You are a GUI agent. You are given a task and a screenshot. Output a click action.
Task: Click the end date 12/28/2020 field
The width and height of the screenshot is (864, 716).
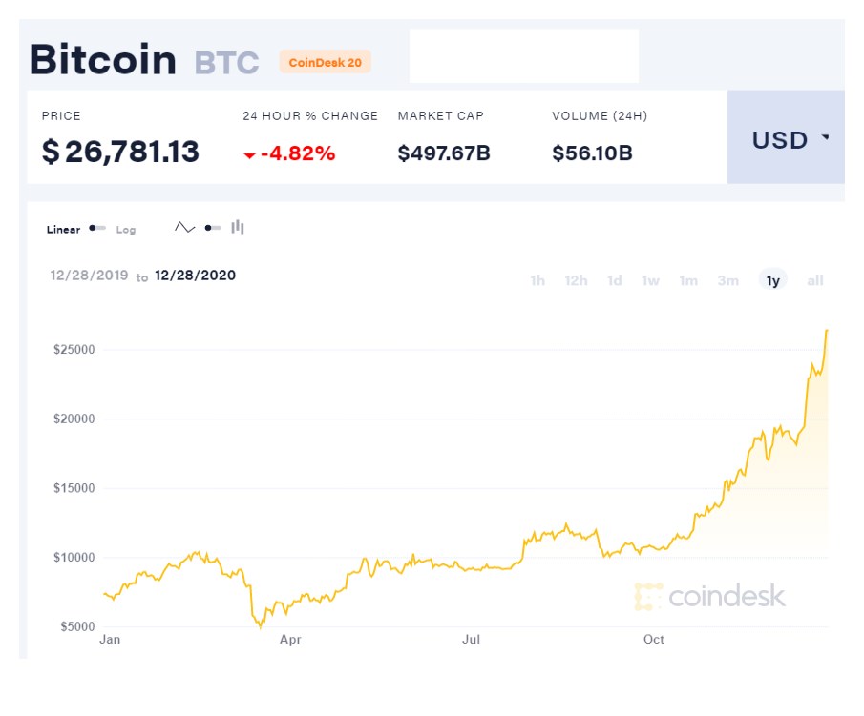(x=196, y=276)
